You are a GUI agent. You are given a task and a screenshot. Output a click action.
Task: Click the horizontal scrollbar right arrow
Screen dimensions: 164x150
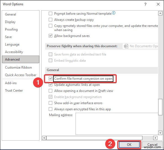pyautogui.click(x=155, y=138)
